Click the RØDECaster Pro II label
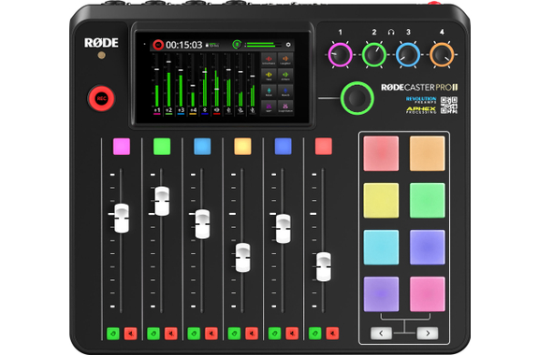This screenshot has width=539, height=355. (419, 87)
